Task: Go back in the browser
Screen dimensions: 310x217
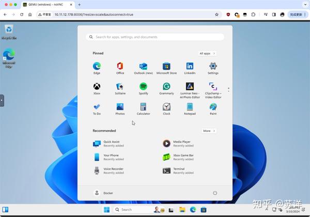Action: pyautogui.click(x=5, y=14)
